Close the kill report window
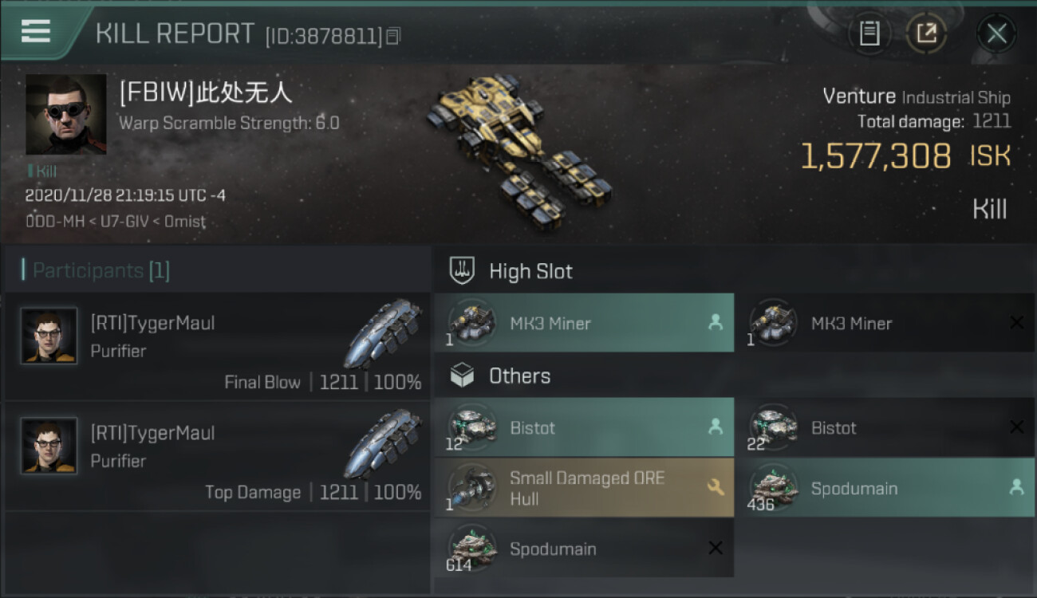The width and height of the screenshot is (1037, 598). click(996, 33)
